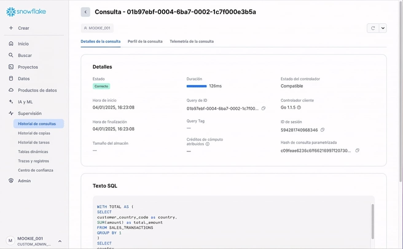Click info icon next to Go 1.1.5
The height and width of the screenshot is (249, 403).
[299, 107]
